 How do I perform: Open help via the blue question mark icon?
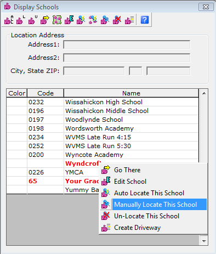pos(145,20)
